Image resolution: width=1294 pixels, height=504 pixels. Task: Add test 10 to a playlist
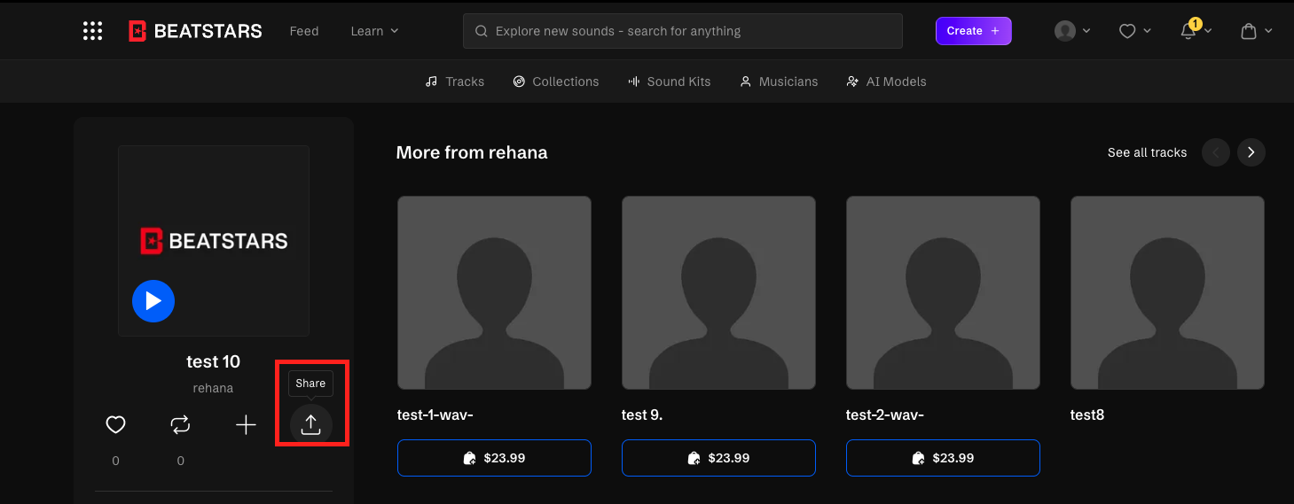click(246, 425)
